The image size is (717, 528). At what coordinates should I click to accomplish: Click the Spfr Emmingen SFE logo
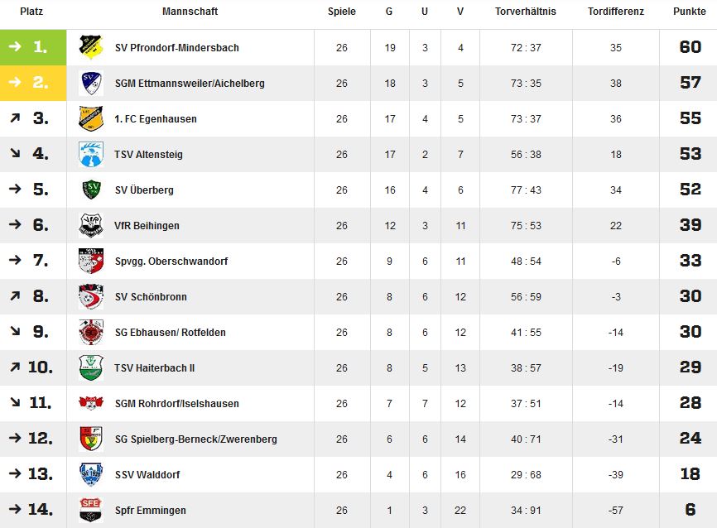(90, 510)
